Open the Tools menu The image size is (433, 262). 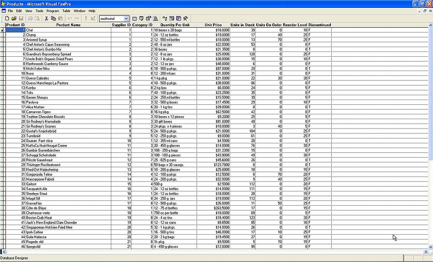pyautogui.click(x=39, y=11)
